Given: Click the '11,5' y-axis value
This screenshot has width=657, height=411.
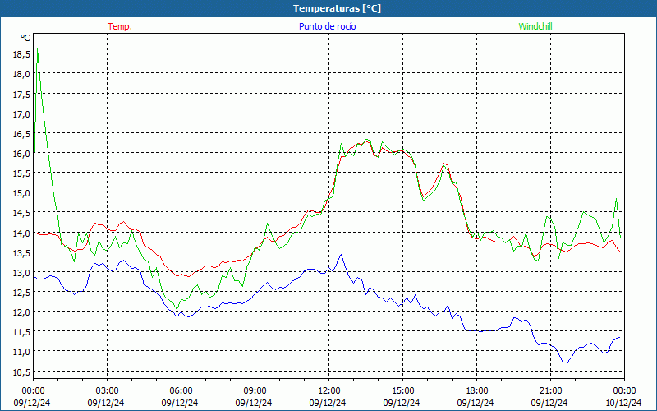Looking at the screenshot, I should click(21, 332).
